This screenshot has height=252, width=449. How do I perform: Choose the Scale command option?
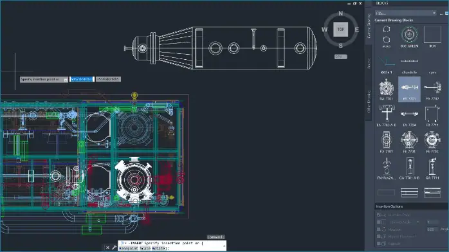click(x=145, y=248)
